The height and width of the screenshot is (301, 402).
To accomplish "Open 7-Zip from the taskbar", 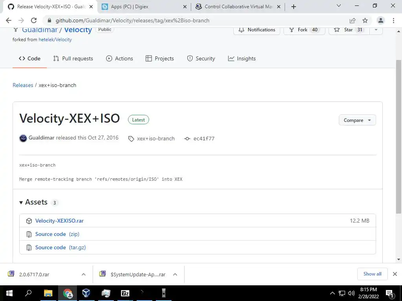I will click(125, 293).
